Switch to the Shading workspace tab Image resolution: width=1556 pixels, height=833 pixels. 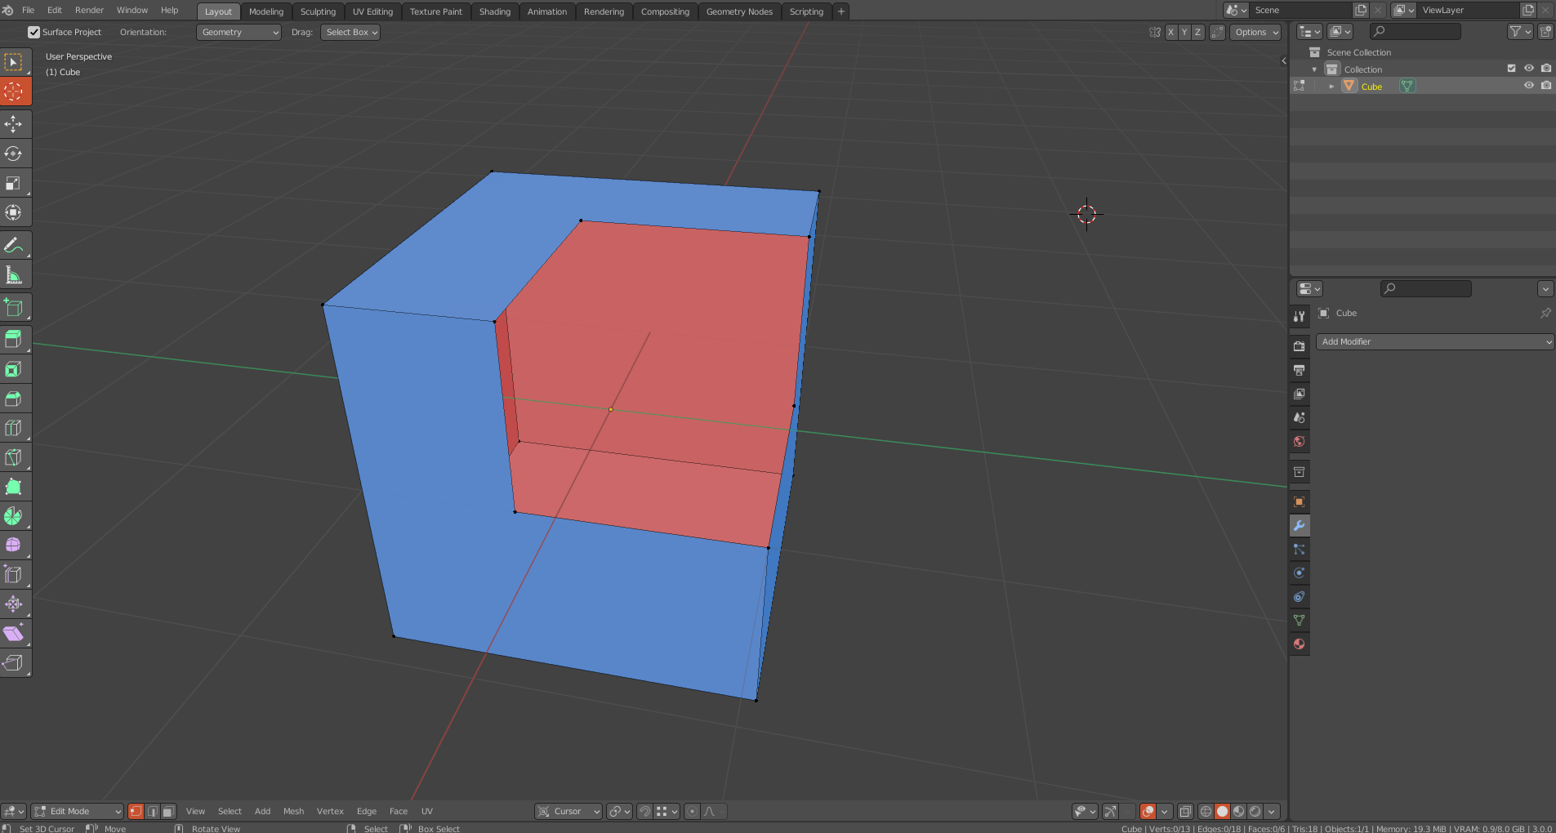tap(495, 11)
